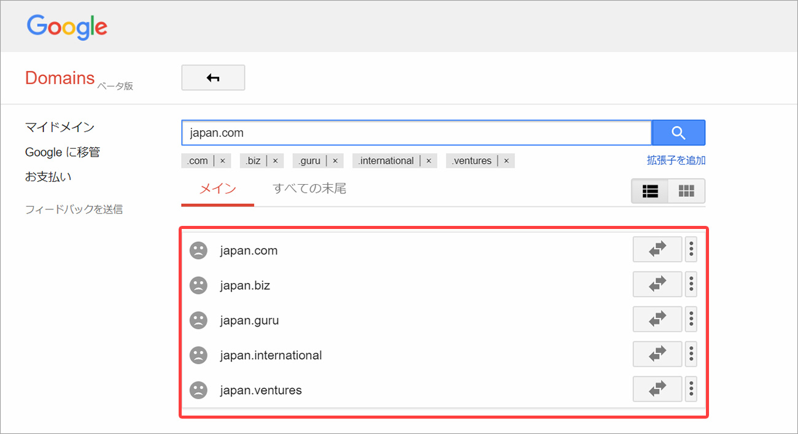798x434 pixels.
Task: Remove the .international extension chip
Action: coord(428,161)
